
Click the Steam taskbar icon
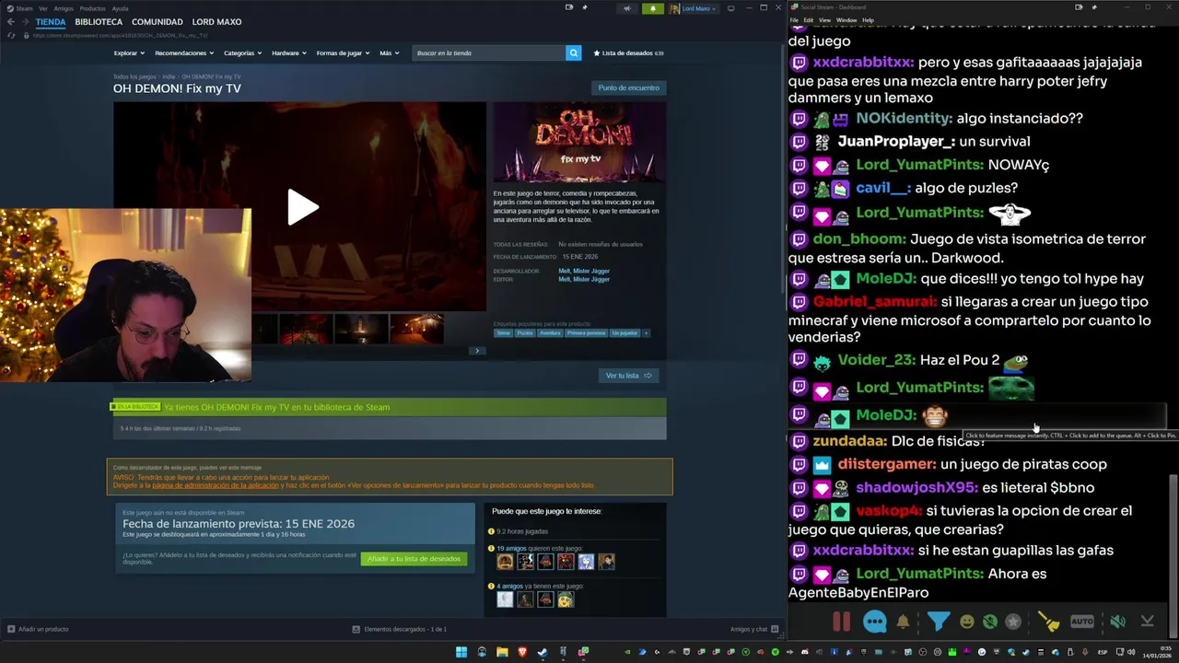pos(543,652)
